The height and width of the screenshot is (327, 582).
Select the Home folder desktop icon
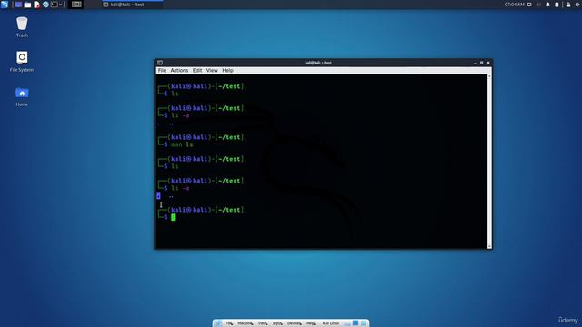(22, 97)
